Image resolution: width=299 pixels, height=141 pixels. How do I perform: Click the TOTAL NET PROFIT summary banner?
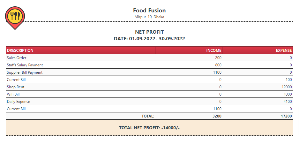[x=149, y=128]
